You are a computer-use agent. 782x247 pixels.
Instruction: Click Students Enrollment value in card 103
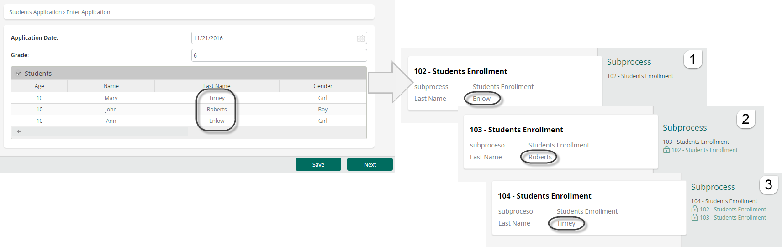pyautogui.click(x=559, y=145)
